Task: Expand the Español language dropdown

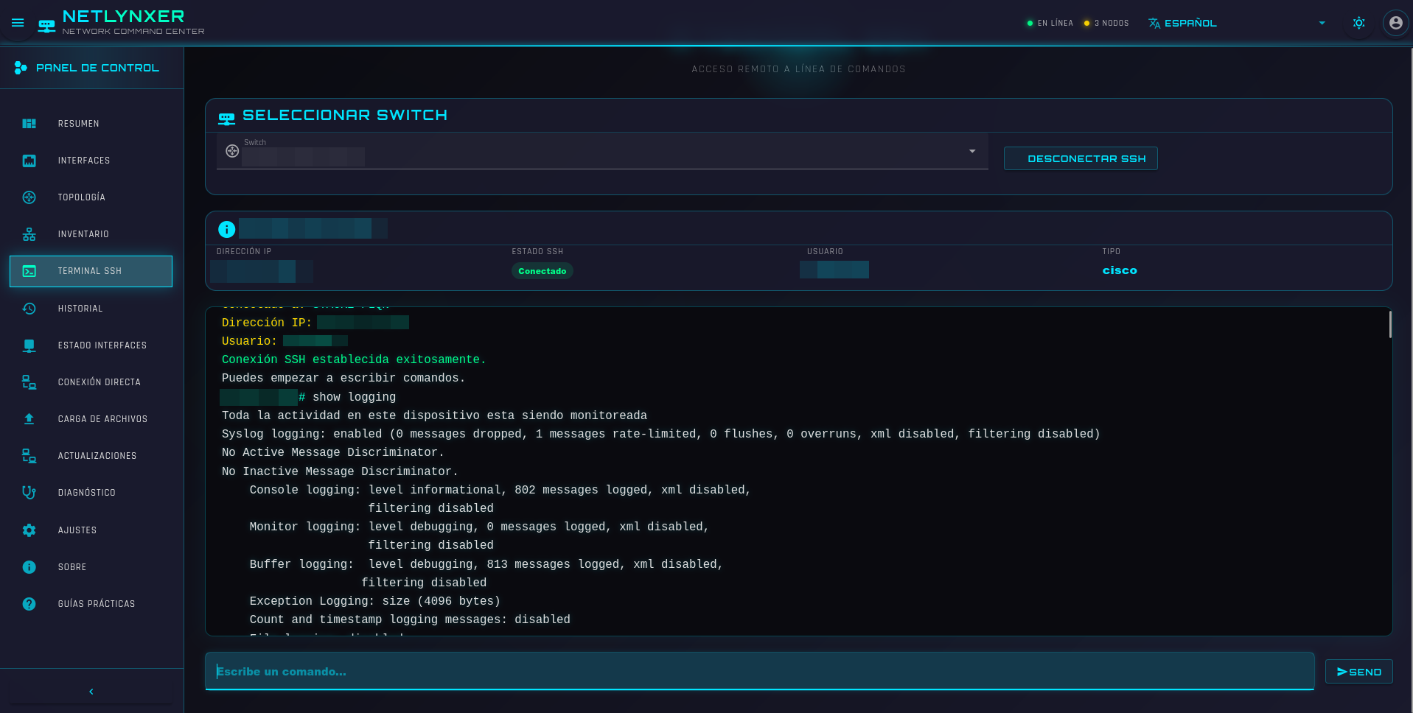Action: [x=1183, y=23]
